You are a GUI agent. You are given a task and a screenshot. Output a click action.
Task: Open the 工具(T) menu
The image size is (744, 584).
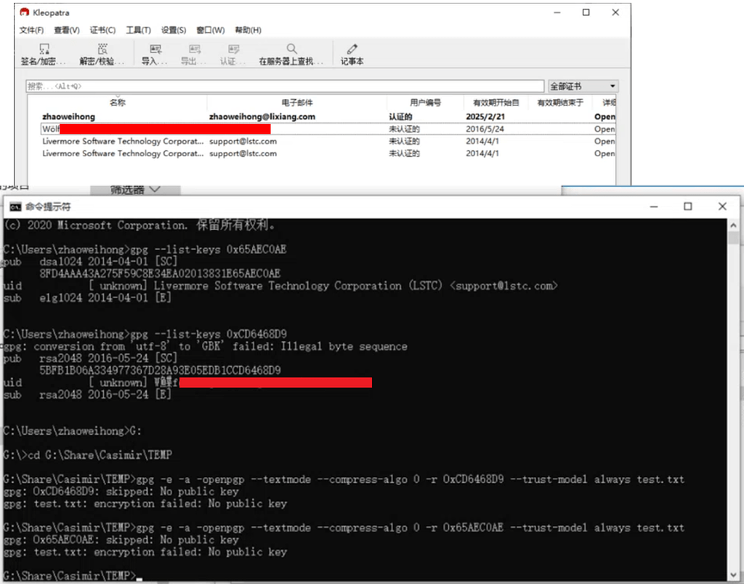138,30
